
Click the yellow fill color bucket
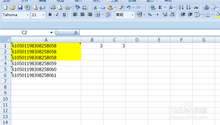pyautogui.click(x=218, y=15)
